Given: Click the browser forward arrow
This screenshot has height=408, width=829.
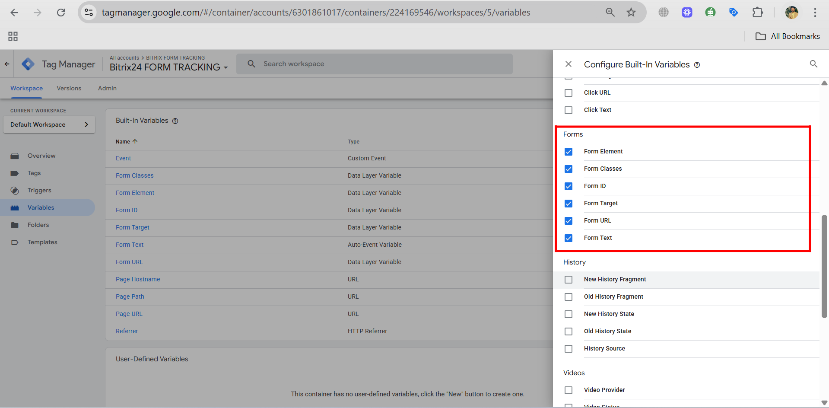Looking at the screenshot, I should 38,13.
